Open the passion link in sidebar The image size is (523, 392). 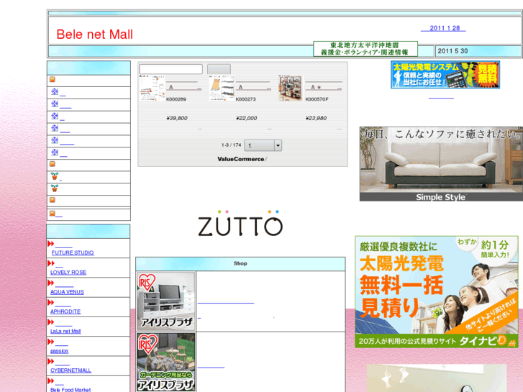coord(59,351)
